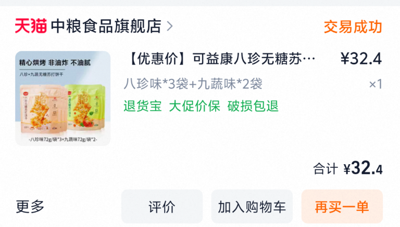Open the 退货宝 service tag
The width and height of the screenshot is (400, 227).
pos(143,106)
